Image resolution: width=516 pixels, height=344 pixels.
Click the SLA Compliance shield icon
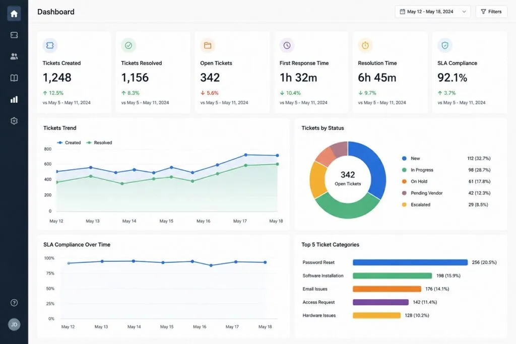pos(445,45)
